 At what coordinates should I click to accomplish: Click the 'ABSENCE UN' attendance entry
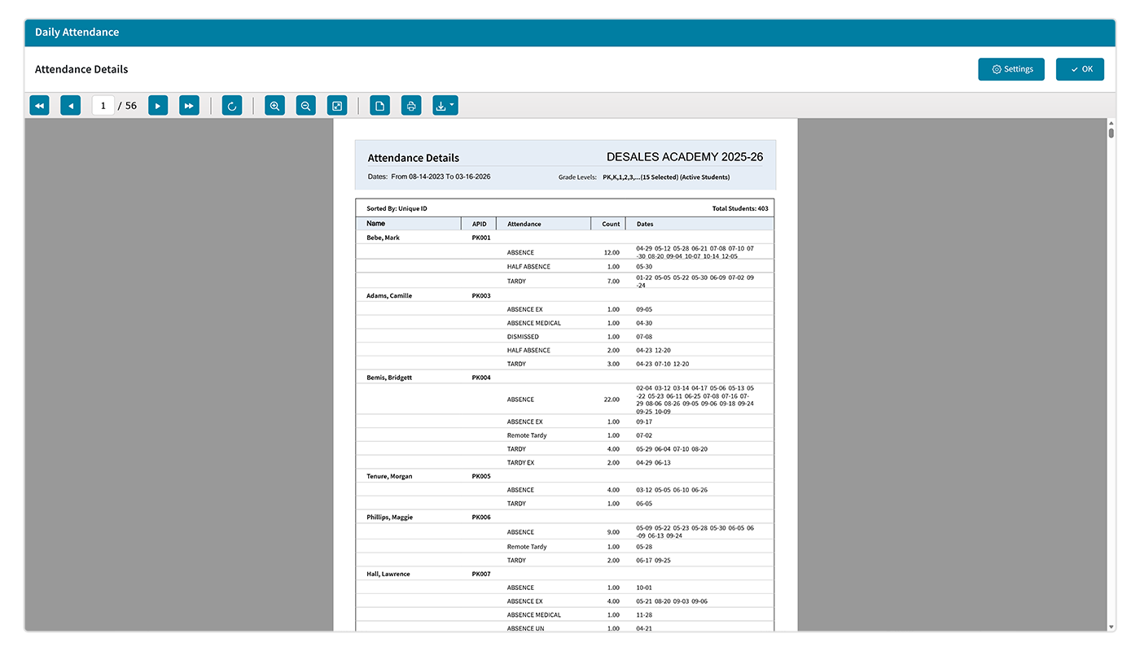tap(525, 628)
